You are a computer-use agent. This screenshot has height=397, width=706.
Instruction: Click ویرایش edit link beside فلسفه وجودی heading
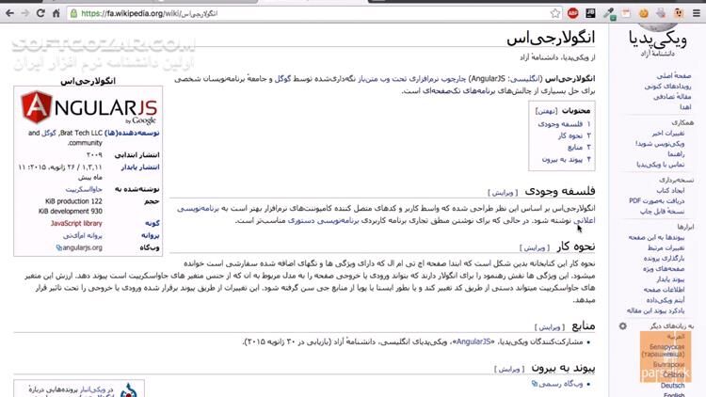503,193
